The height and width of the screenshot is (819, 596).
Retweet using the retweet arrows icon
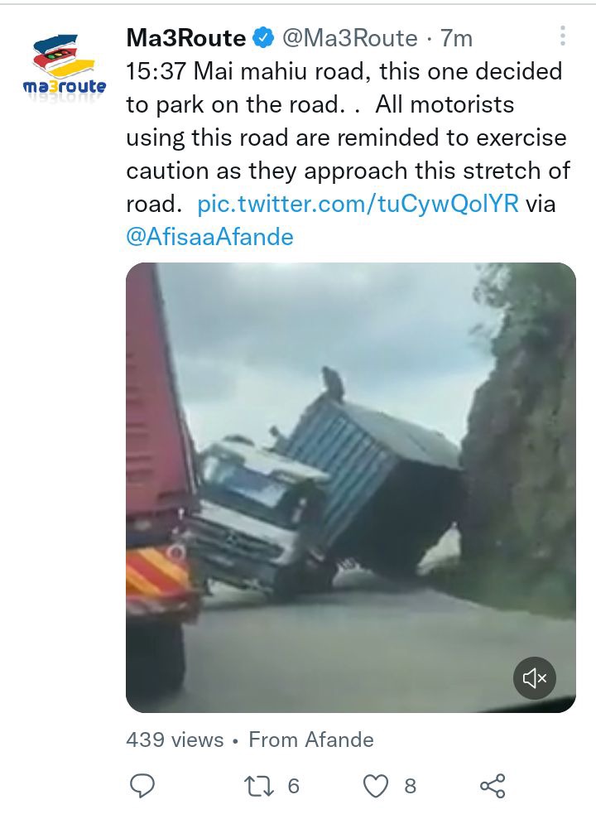(x=258, y=786)
